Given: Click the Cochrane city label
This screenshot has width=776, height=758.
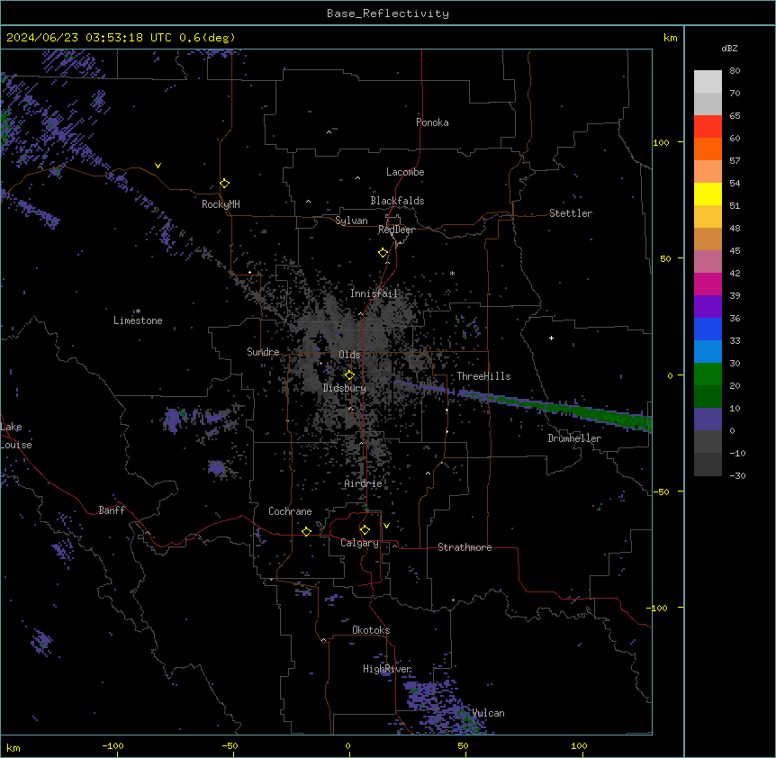Looking at the screenshot, I should click(290, 511).
